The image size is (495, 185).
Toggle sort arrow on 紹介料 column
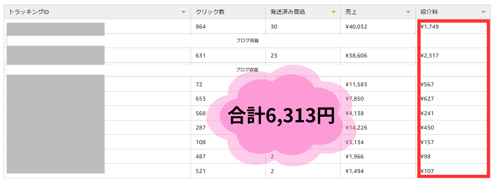coord(483,12)
